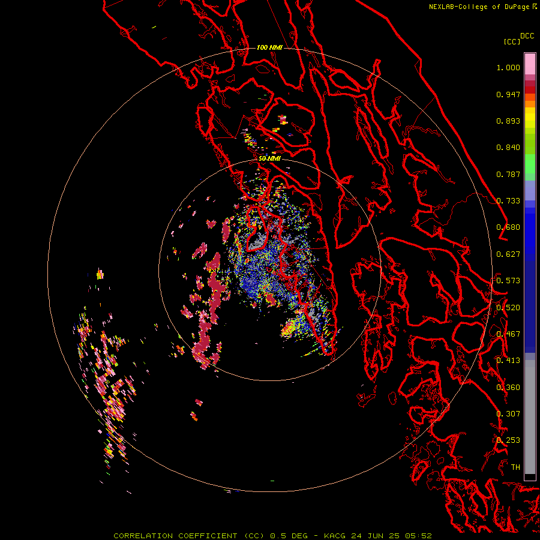
Task: Click the 0.680 scale value
Action: tap(508, 227)
